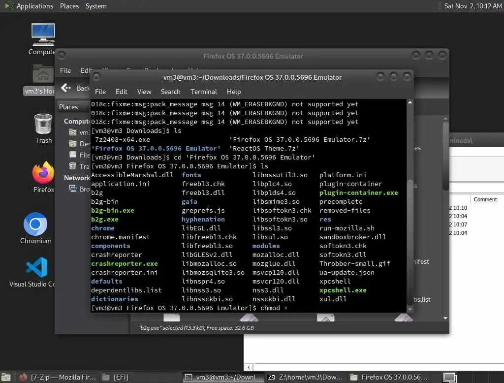Click the chmod command prompt line
This screenshot has width=504, height=383.
click(189, 308)
